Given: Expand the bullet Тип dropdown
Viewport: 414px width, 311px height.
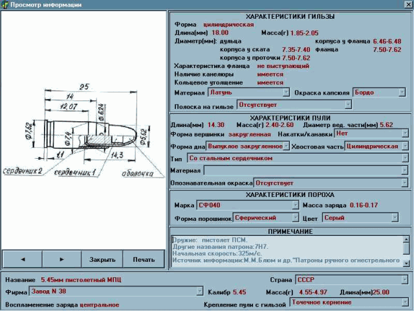Looking at the screenshot, I should [405, 157].
